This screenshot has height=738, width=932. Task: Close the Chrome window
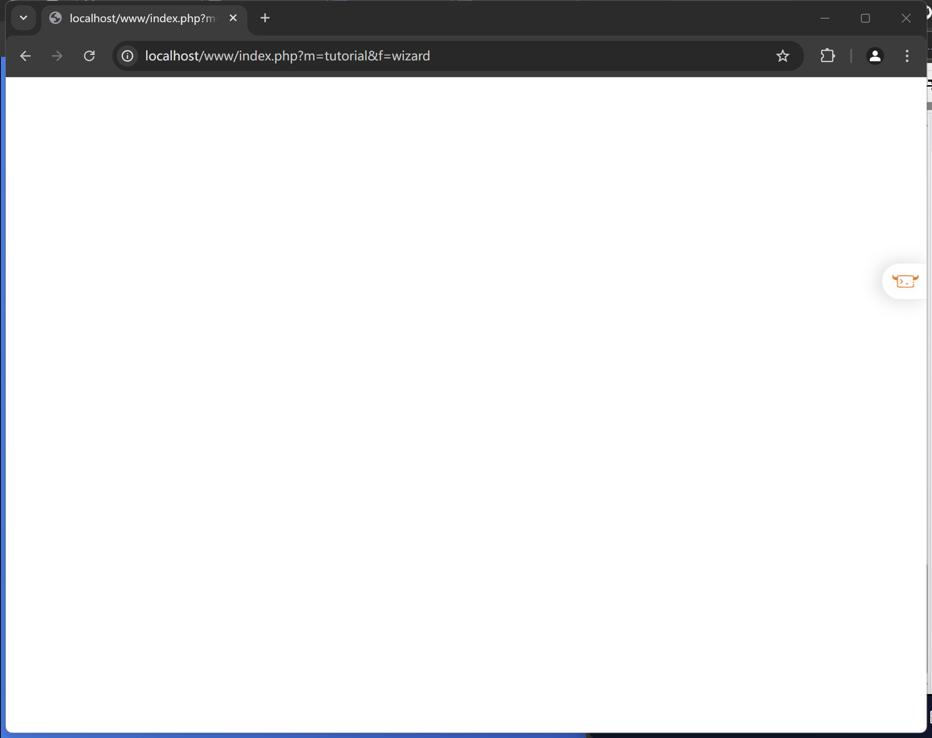pos(906,18)
